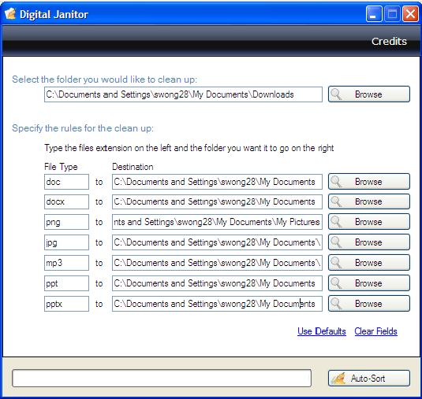This screenshot has height=399, width=422.
Task: Click magnifier icon beside Downloads folder path
Action: 336,94
